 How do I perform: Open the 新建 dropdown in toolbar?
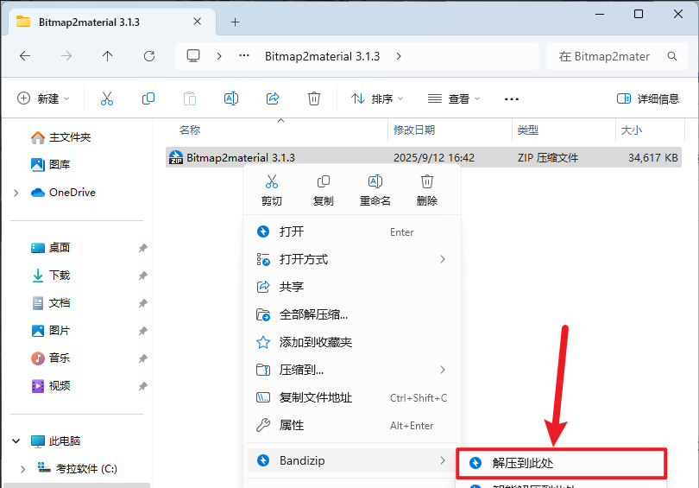click(x=43, y=98)
